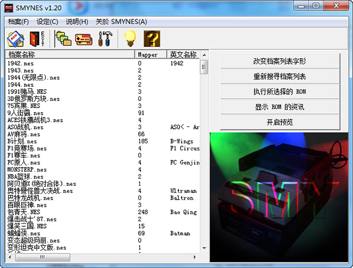Image resolution: width=353 pixels, height=268 pixels.
Task: Click the list's vertical scrollbar down arrow
Action: (x=204, y=248)
